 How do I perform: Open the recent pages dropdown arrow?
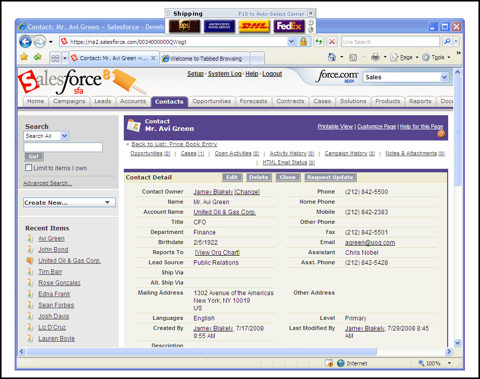click(51, 41)
